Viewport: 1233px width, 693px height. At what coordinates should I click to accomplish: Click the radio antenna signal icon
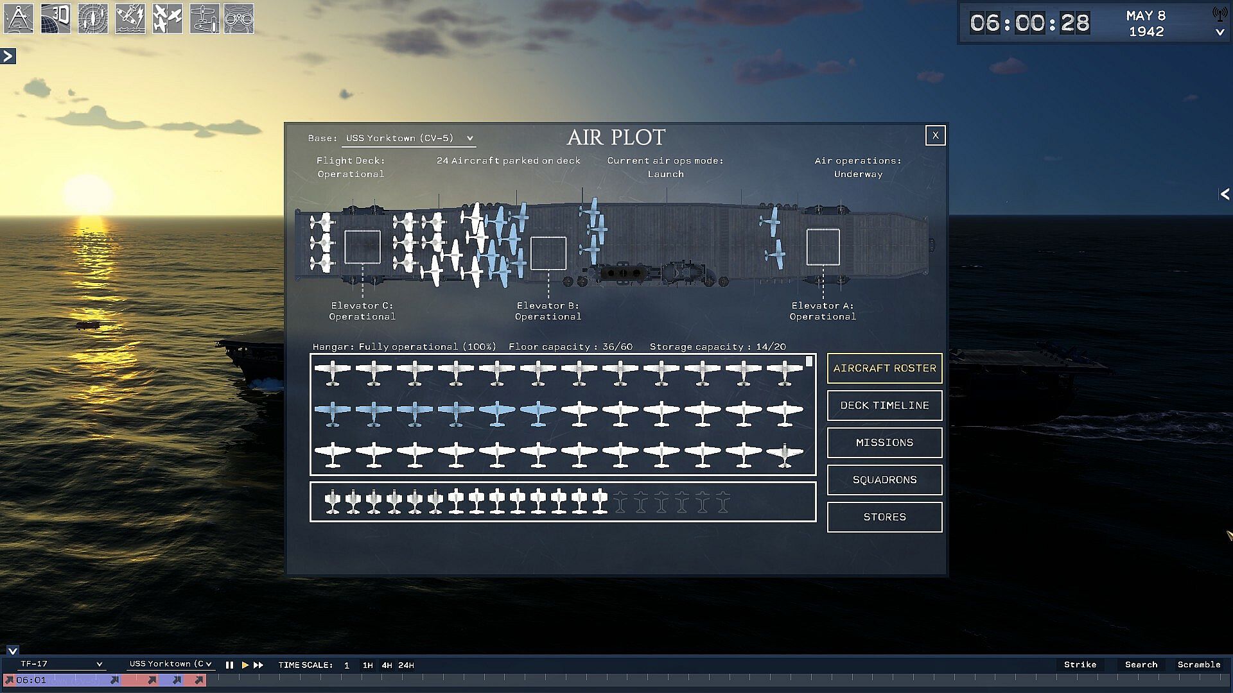(1219, 14)
